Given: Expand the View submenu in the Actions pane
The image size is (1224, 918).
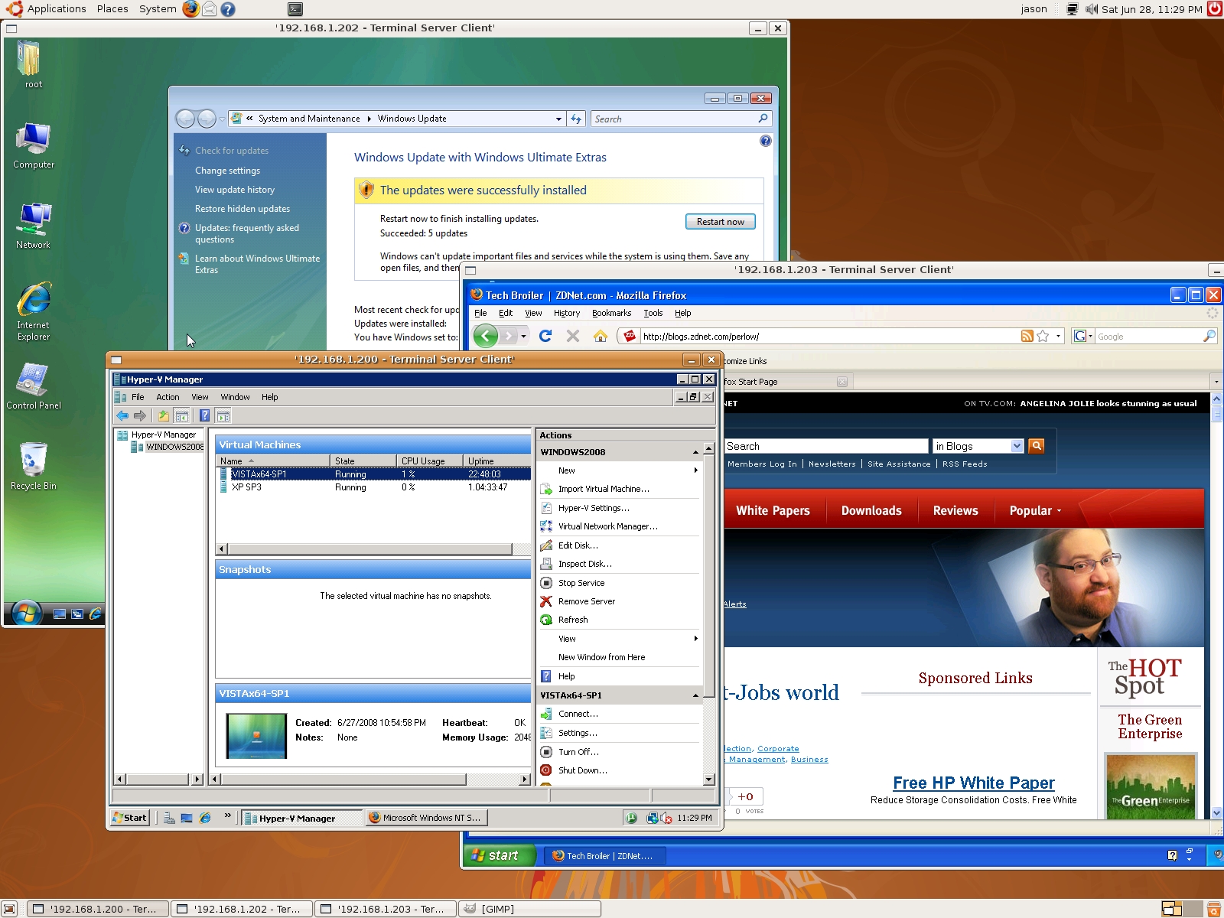Looking at the screenshot, I should pos(695,639).
